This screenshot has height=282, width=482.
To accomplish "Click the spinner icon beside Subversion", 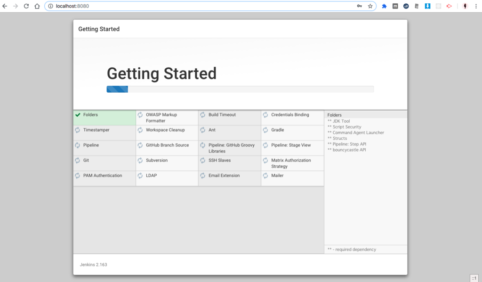I will (x=140, y=160).
